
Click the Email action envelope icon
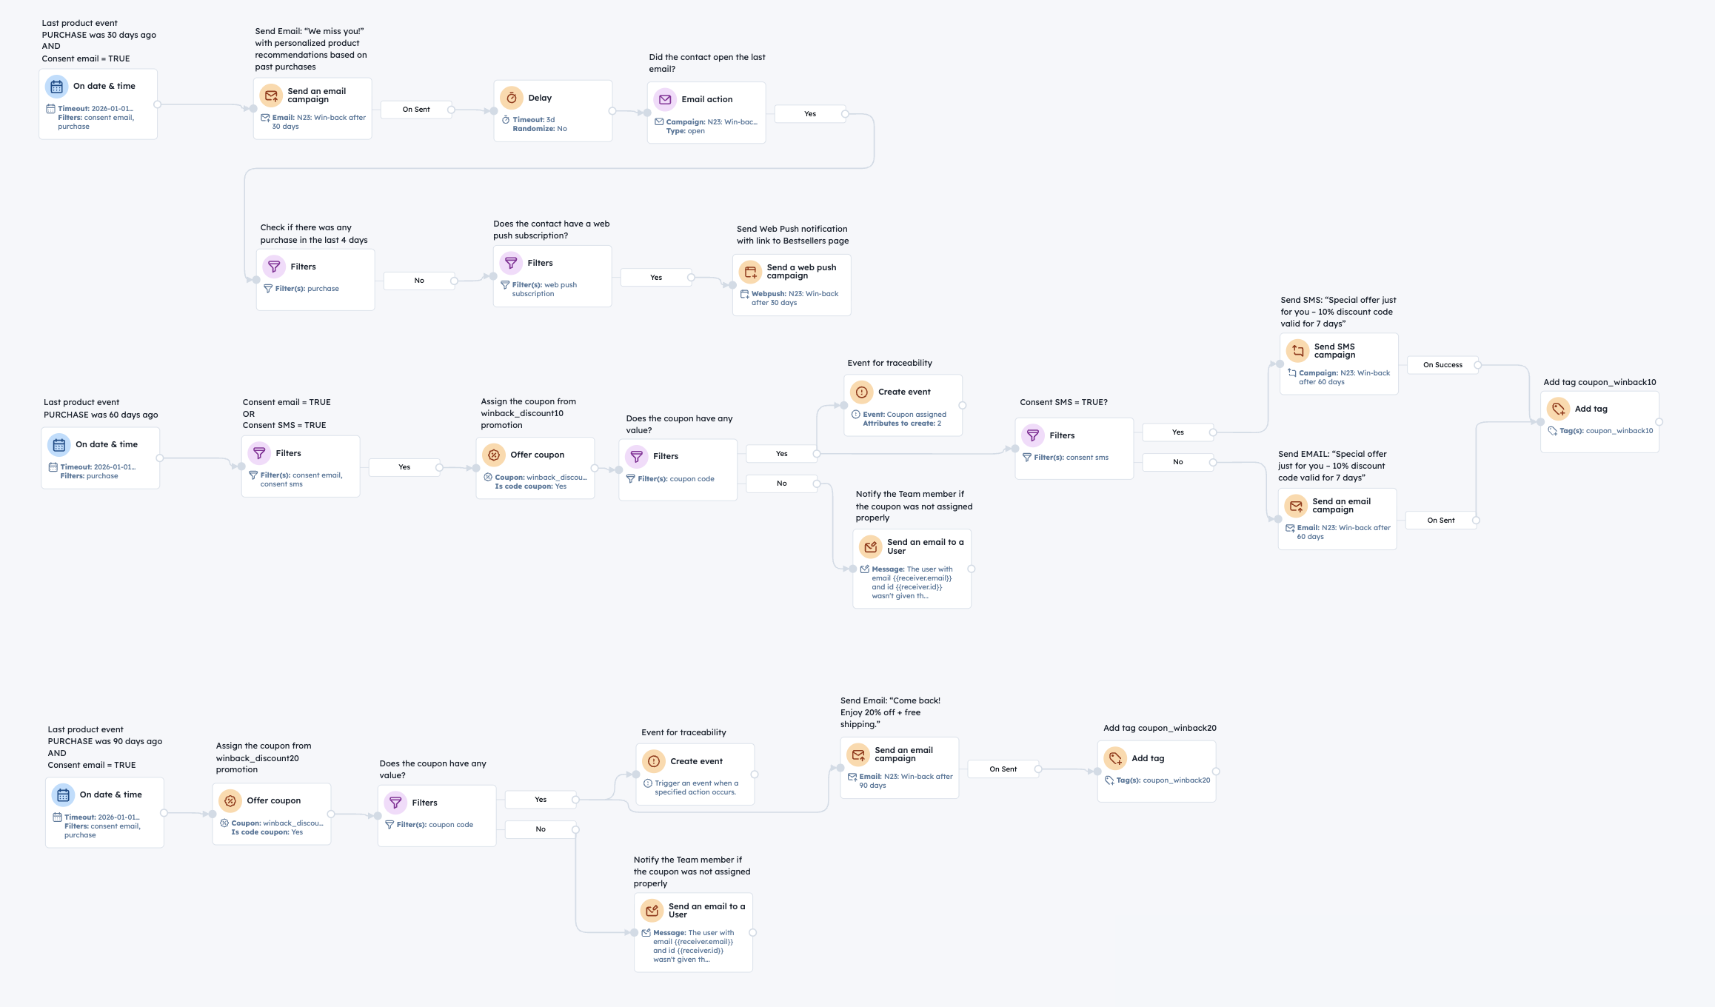pos(664,99)
